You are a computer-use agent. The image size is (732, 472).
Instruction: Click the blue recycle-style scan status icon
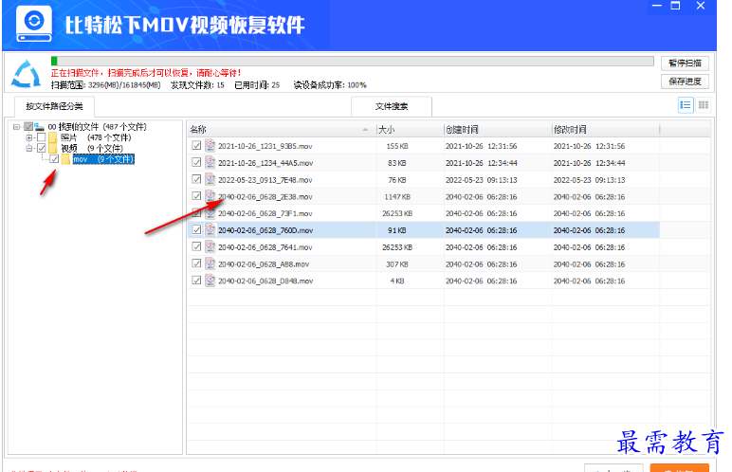27,73
